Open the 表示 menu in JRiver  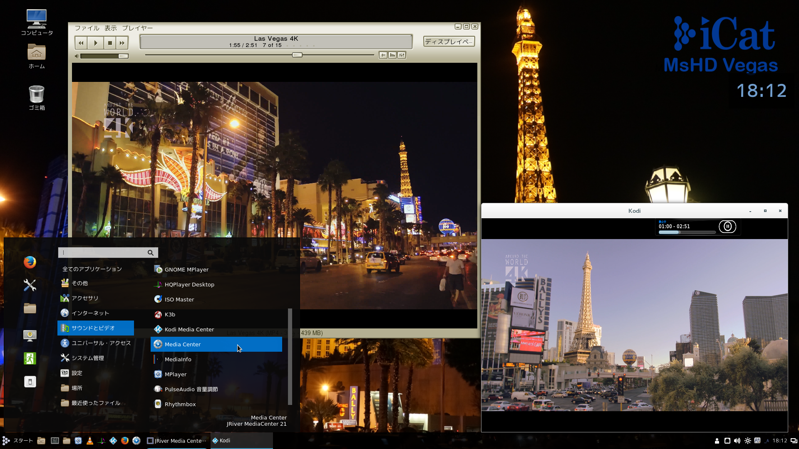[x=110, y=28]
